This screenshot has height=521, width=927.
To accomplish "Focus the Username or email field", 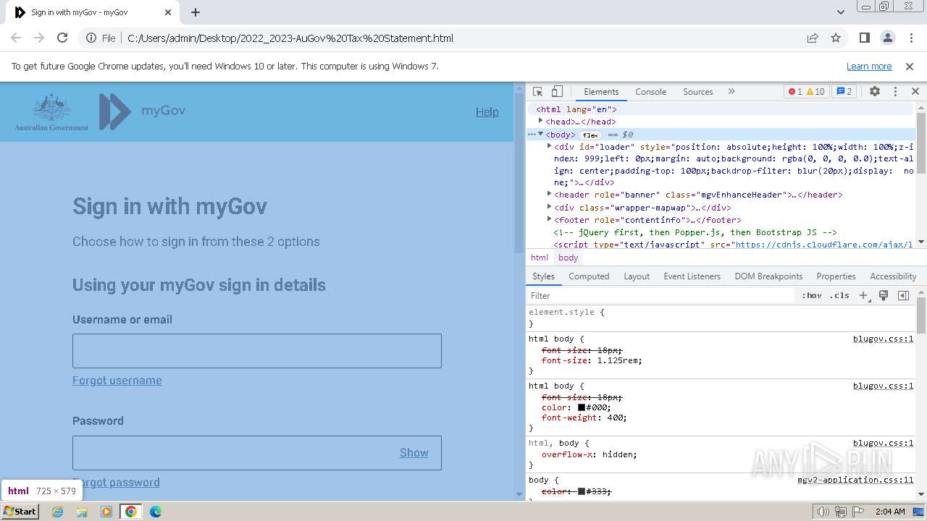I will [257, 351].
